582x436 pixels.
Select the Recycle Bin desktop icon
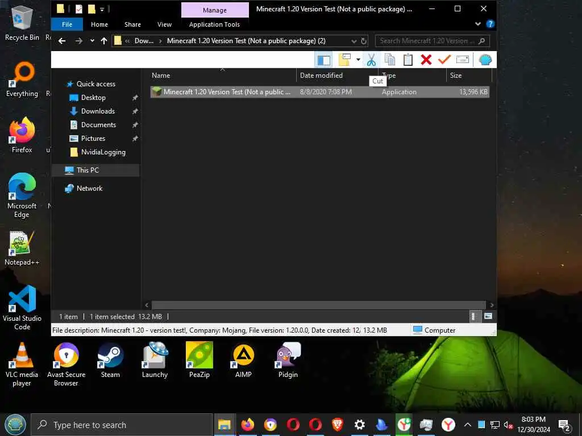[22, 22]
